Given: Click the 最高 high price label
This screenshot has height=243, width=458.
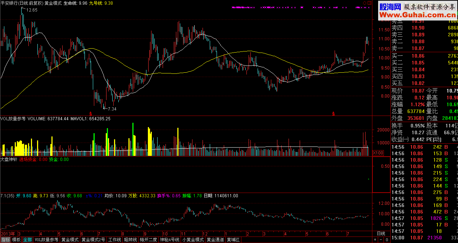Looking at the screenshot, I should point(432,98).
